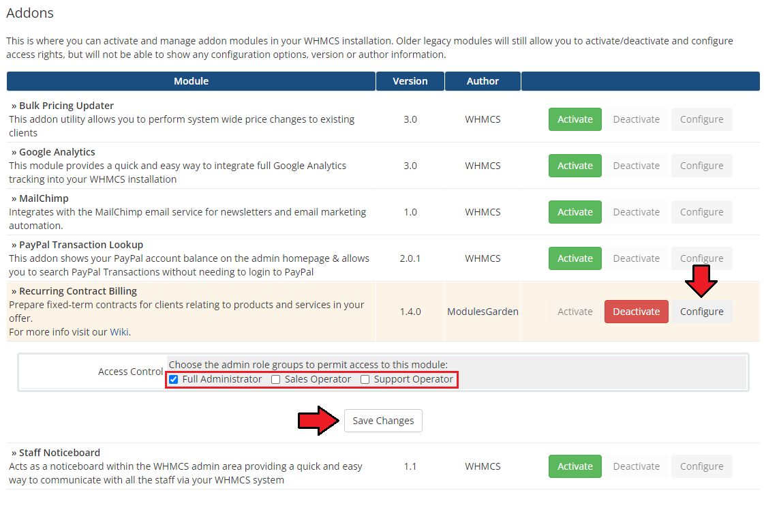
Task: Select the Author column header
Action: (483, 81)
